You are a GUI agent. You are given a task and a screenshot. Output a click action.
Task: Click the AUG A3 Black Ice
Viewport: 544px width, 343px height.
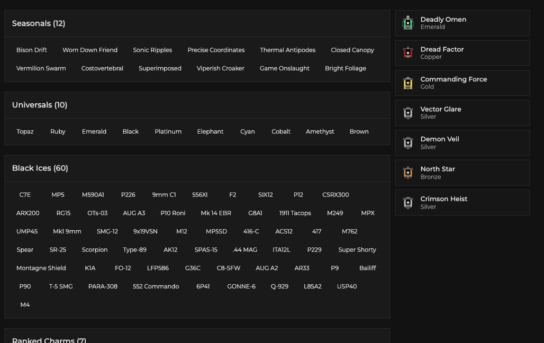click(x=134, y=213)
